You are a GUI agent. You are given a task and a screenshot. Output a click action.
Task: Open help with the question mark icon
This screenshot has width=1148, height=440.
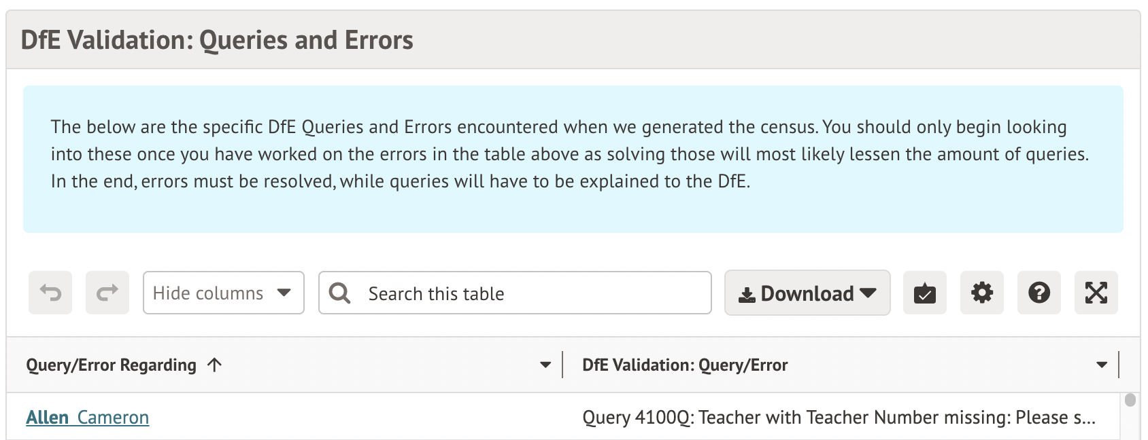pos(1039,293)
